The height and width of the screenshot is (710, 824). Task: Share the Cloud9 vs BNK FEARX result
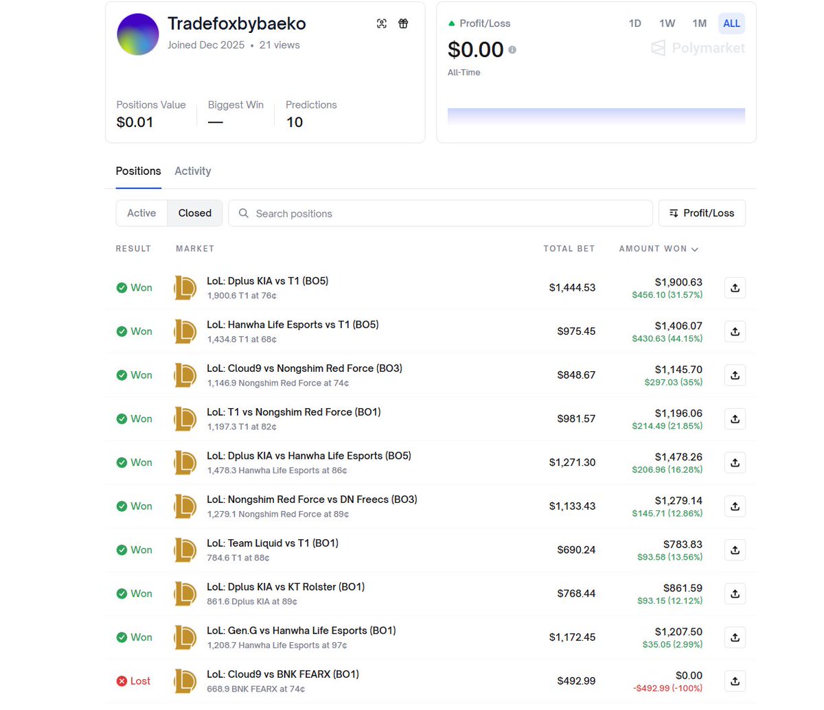click(735, 681)
